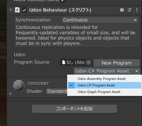This screenshot has width=142, height=126.
Task: Open the Synchronization Continuous dropdown
Action: (x=100, y=20)
